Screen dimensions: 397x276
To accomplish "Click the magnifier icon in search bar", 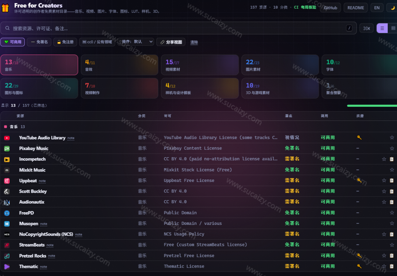I will pos(8,28).
